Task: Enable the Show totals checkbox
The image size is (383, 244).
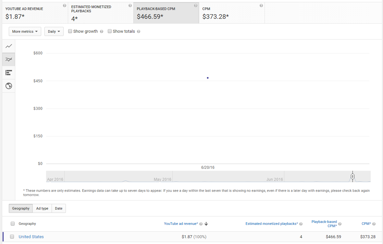Action: coord(110,31)
